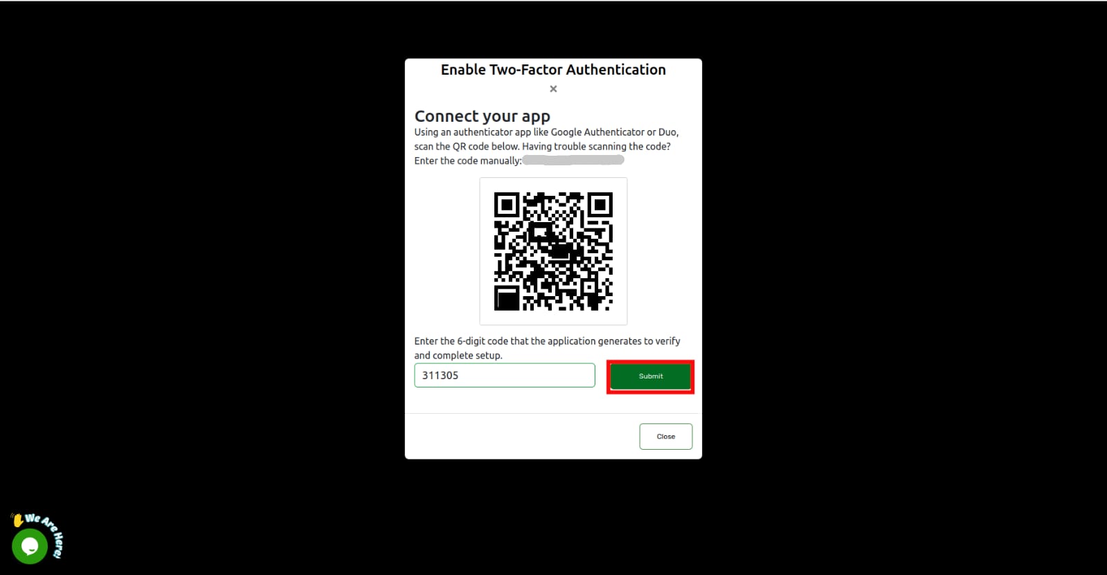This screenshot has height=575, width=1107.
Task: Click the Close button in dialog footer
Action: click(x=666, y=437)
